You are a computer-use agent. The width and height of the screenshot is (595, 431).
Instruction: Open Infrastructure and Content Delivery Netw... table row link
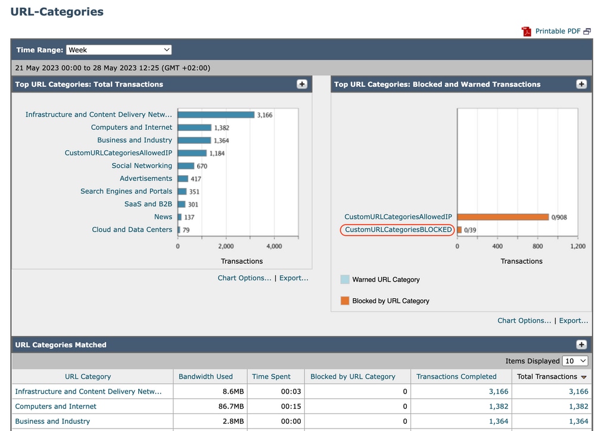click(x=88, y=391)
